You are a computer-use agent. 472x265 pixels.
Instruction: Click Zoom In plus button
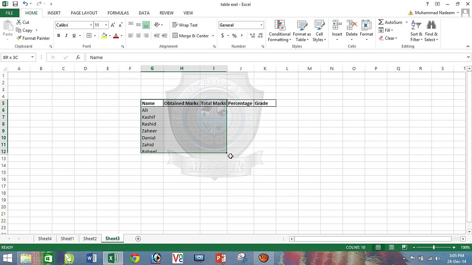(x=454, y=247)
